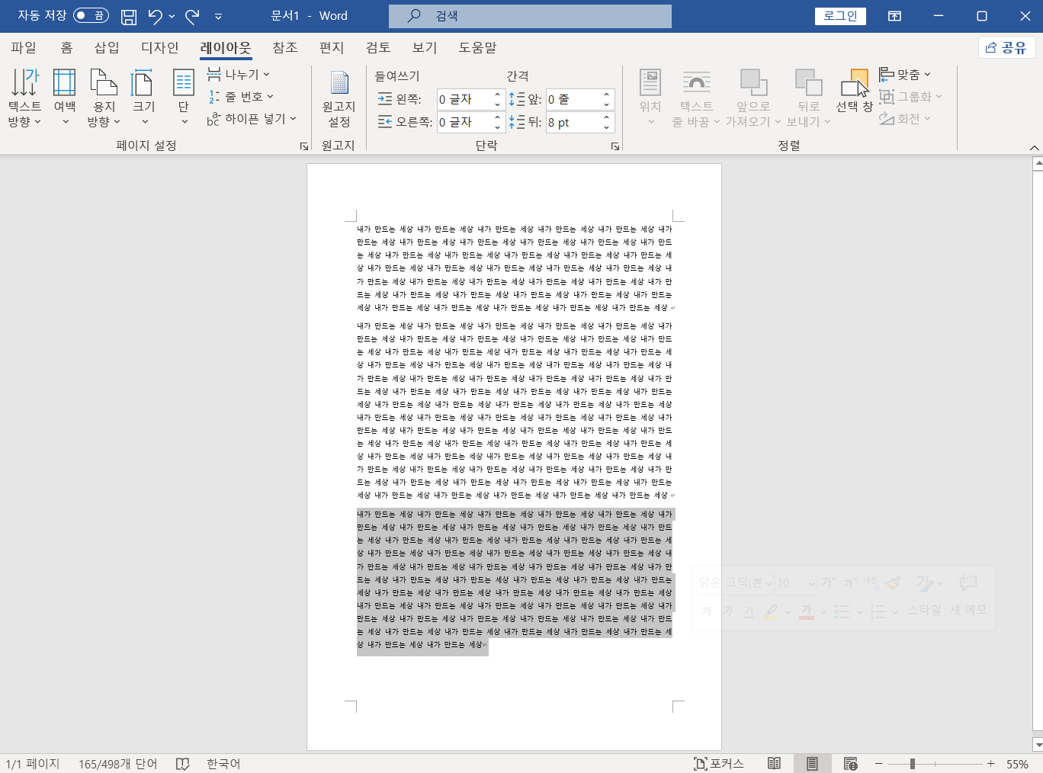Open the Quick Access Toolbar customize dropdown
The height and width of the screenshot is (773, 1043).
[218, 16]
